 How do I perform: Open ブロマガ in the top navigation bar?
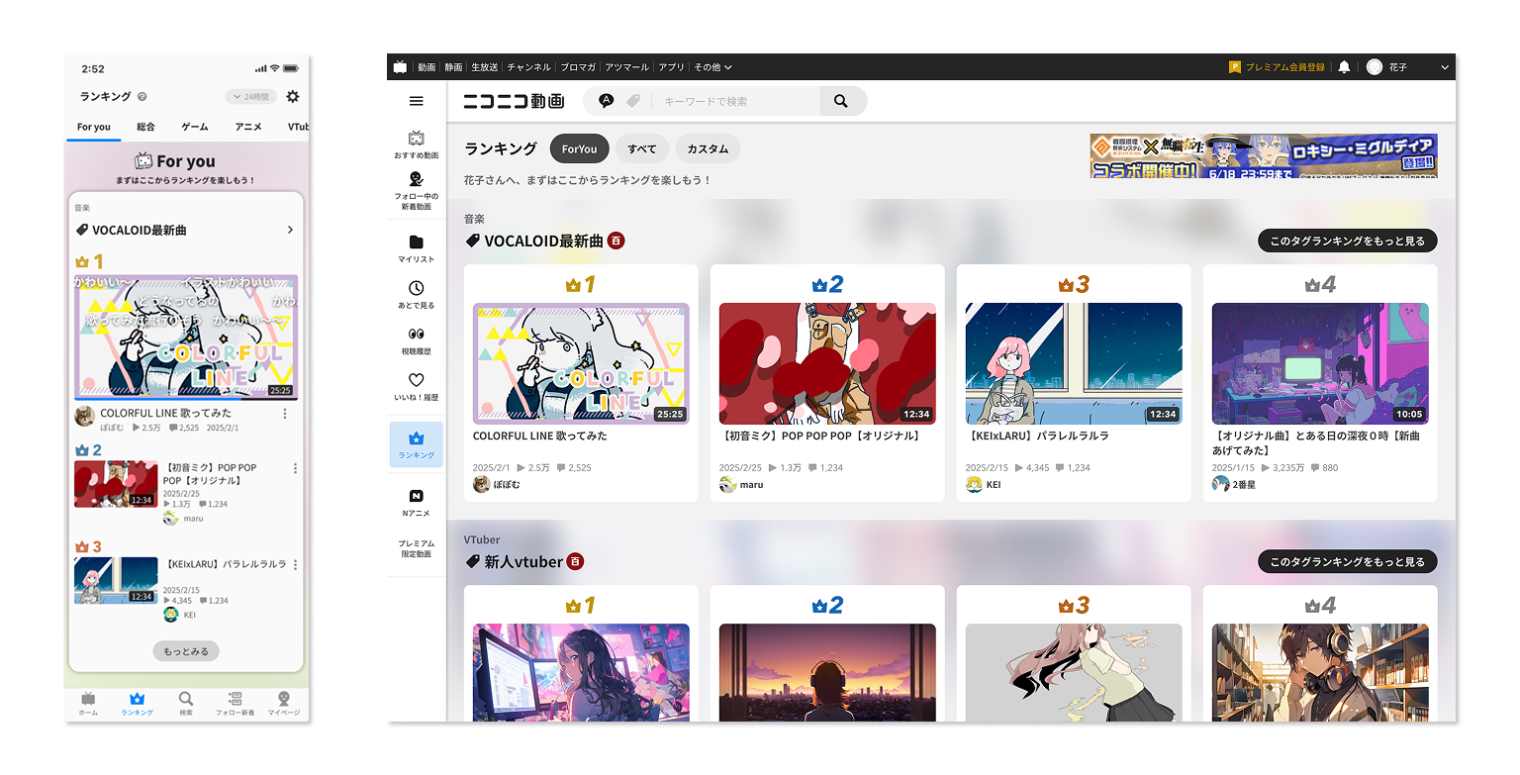point(578,67)
